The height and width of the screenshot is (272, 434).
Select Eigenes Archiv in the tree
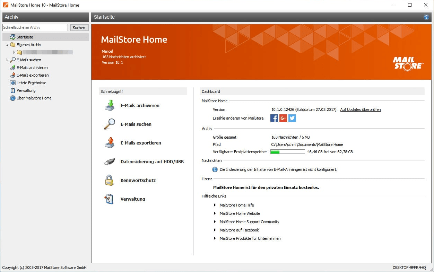tap(29, 45)
